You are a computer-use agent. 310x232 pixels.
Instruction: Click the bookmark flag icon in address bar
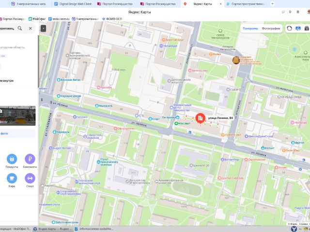pyautogui.click(x=298, y=12)
